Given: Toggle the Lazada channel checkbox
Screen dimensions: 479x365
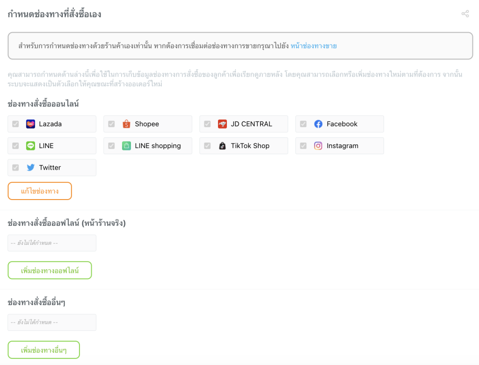Looking at the screenshot, I should pos(15,124).
